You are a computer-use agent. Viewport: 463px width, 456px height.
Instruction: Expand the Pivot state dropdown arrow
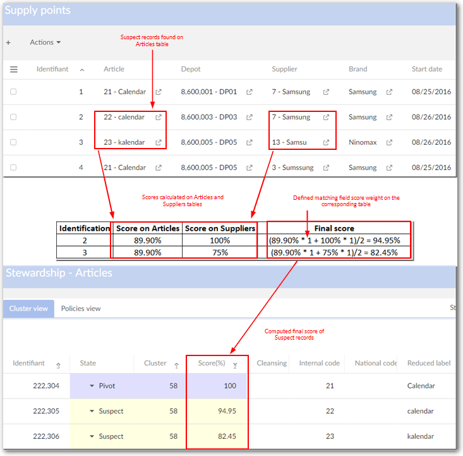point(92,386)
